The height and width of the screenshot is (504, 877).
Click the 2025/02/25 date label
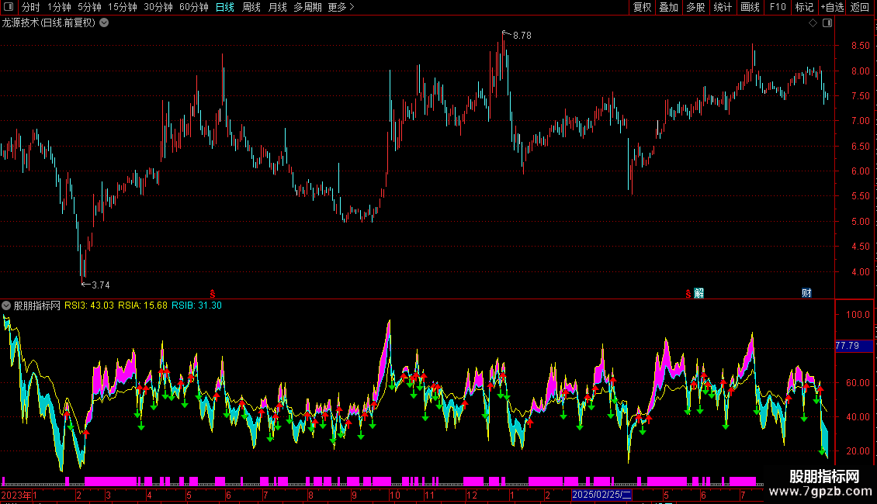601,495
